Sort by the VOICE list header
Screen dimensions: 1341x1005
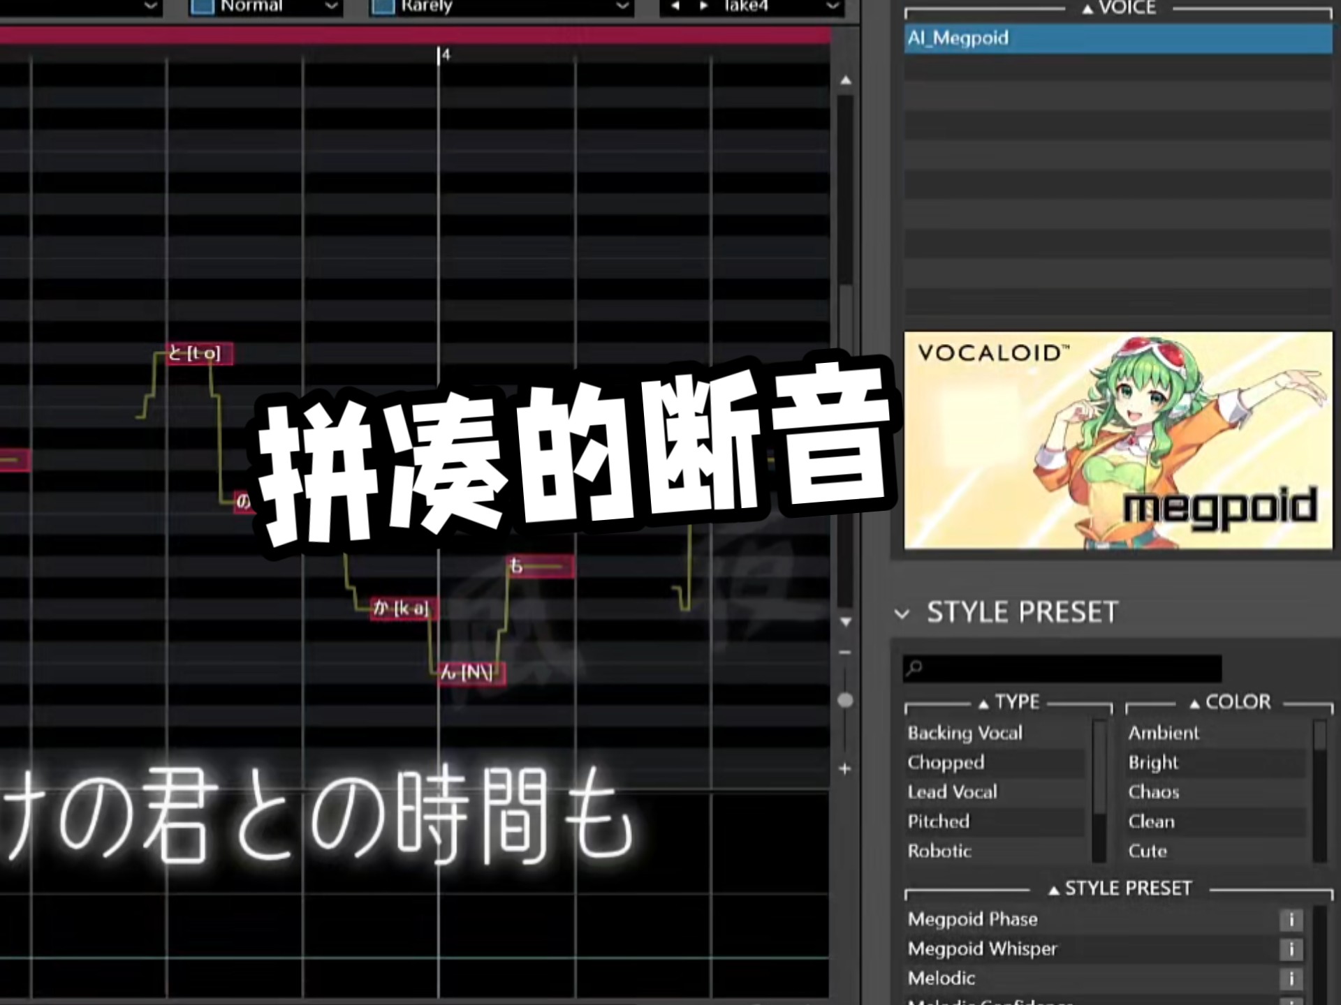coord(1119,8)
